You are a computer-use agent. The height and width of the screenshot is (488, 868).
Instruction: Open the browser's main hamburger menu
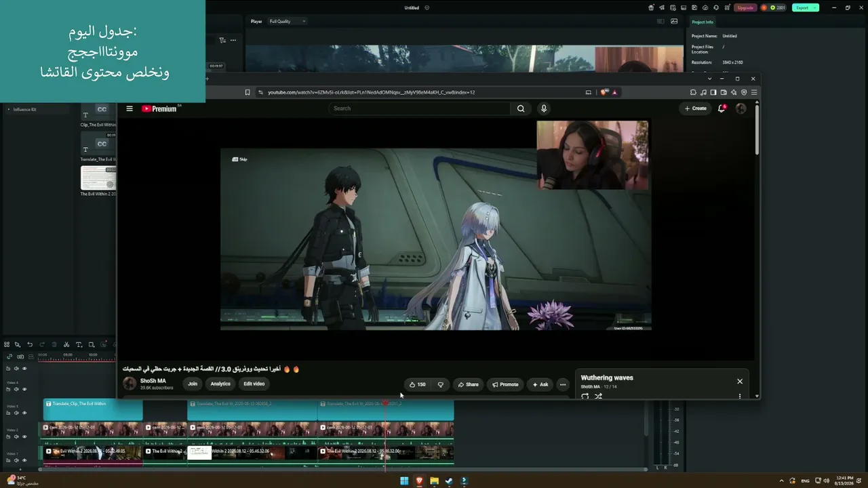click(754, 92)
